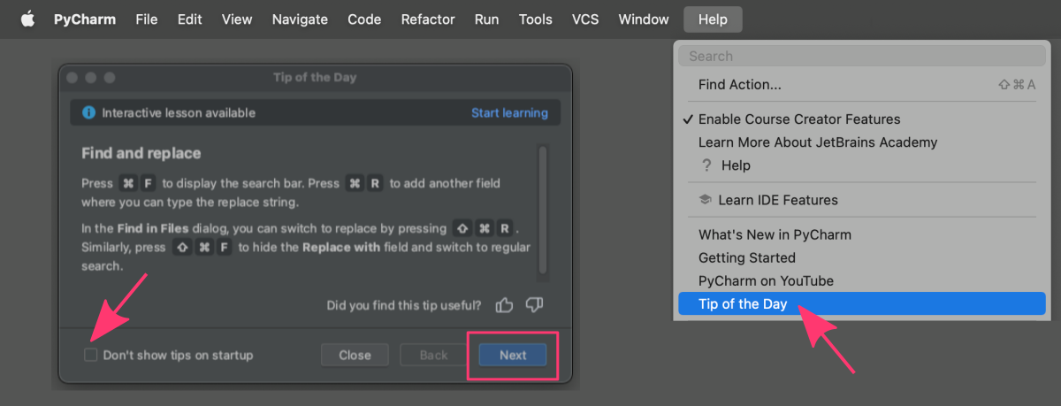1061x406 pixels.
Task: Click the Search field in Help menu
Action: 862,56
